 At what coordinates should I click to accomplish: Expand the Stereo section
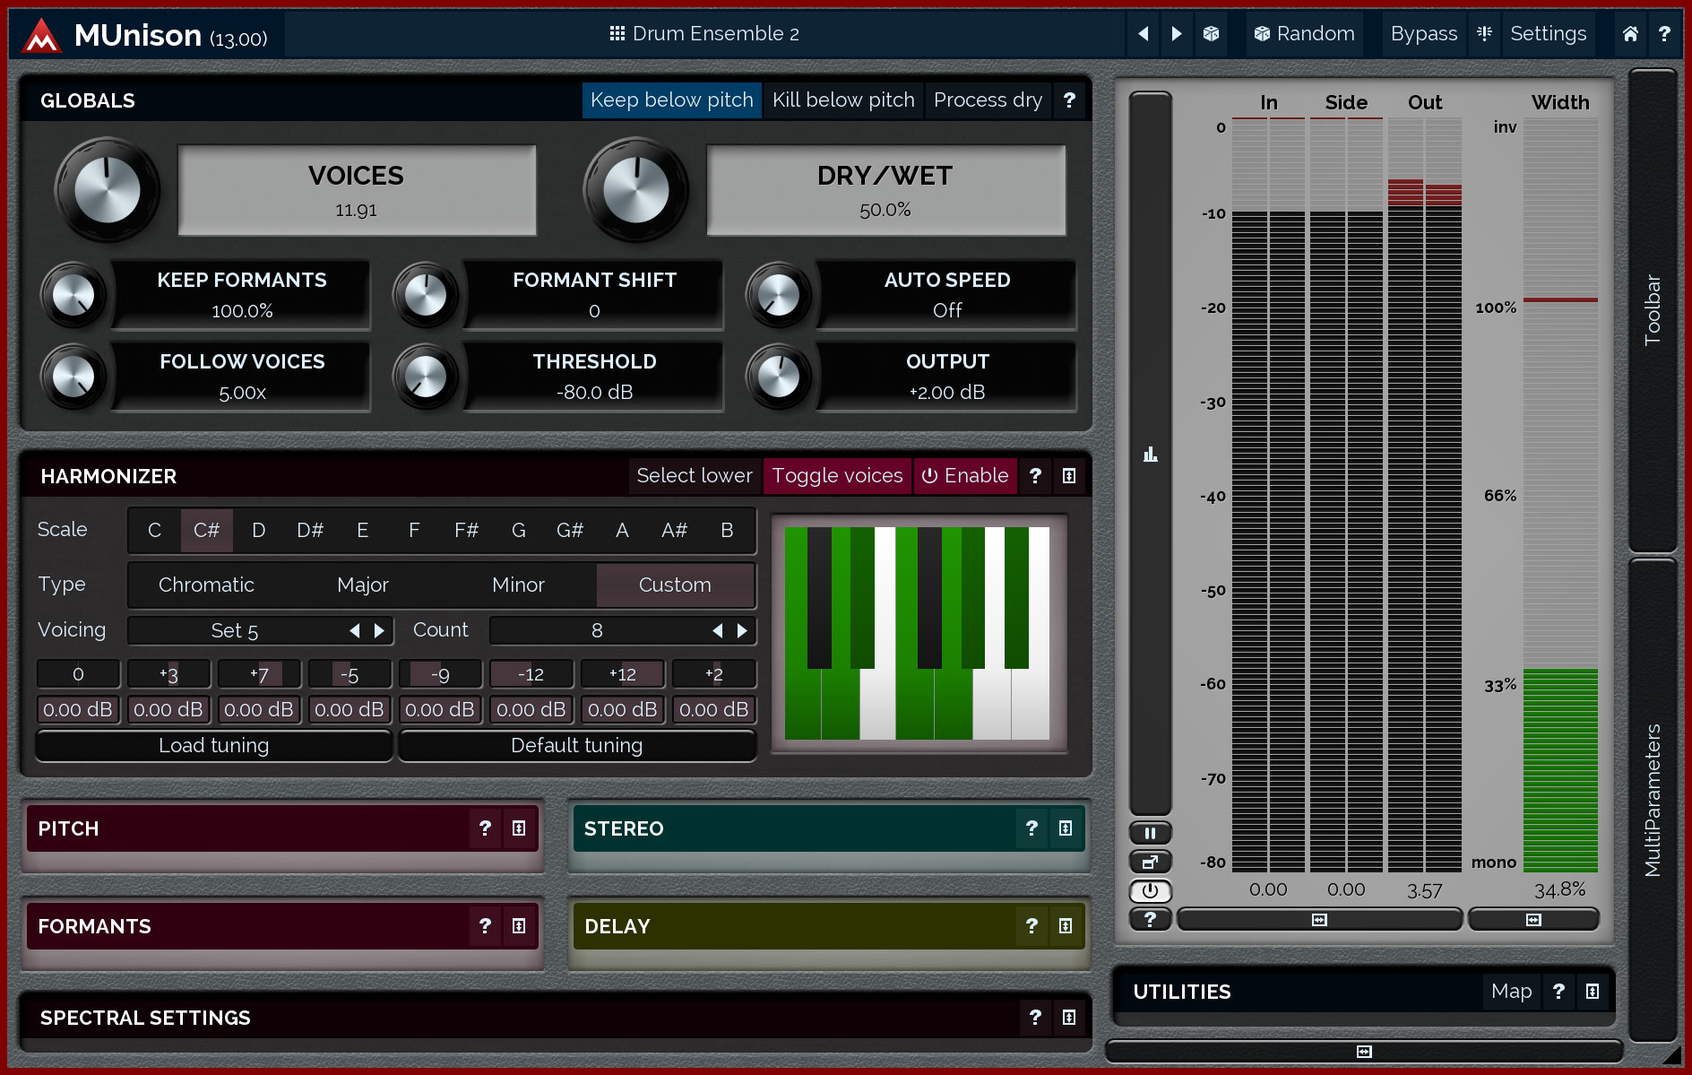pyautogui.click(x=1066, y=828)
